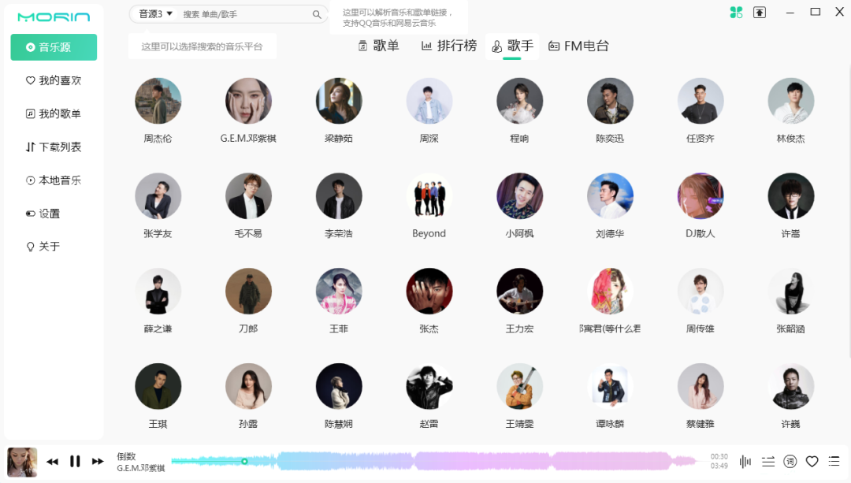Viewport: 851px width, 483px height.
Task: Switch to the FM电台 tab
Action: pos(579,46)
